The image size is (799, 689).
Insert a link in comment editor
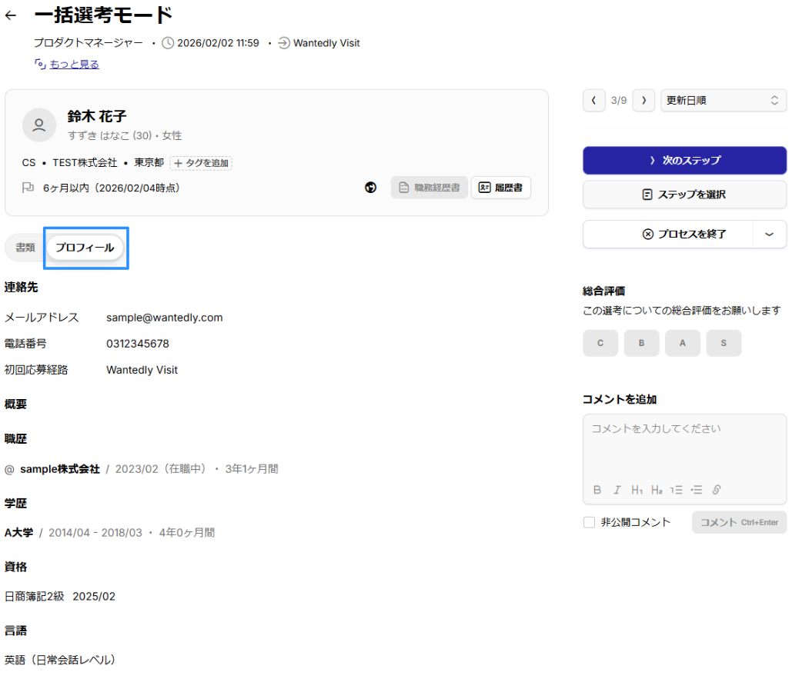[x=717, y=490]
